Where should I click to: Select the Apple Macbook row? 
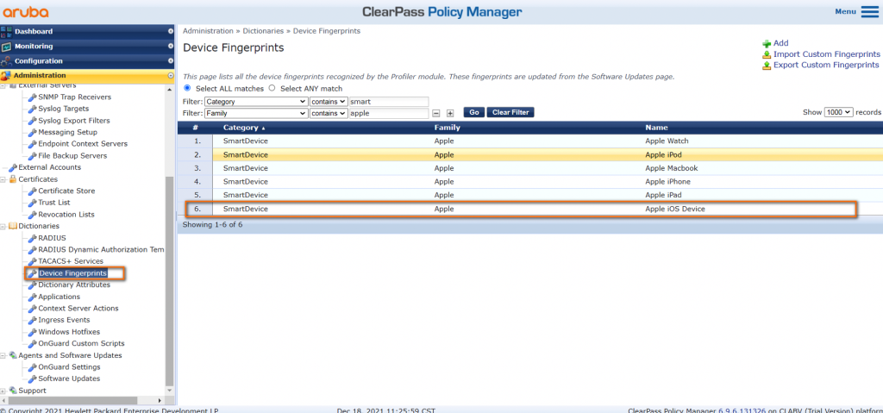[530, 168]
